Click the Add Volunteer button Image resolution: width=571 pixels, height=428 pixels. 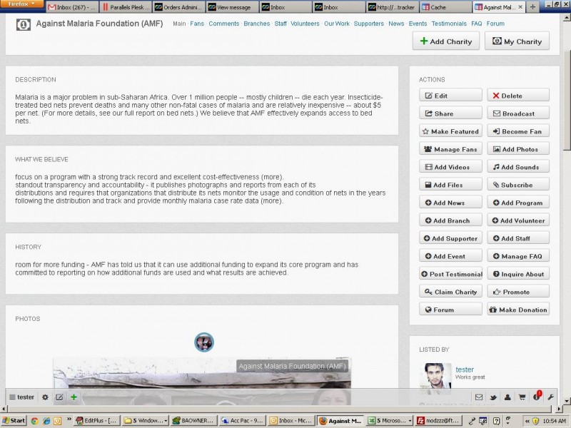click(518, 220)
